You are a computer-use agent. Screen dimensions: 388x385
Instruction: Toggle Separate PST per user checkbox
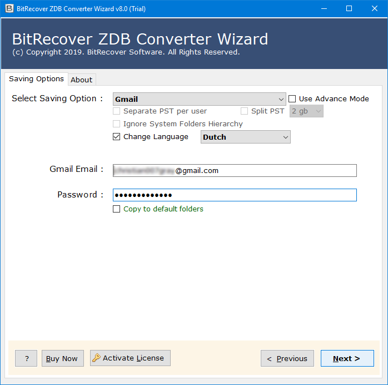pyautogui.click(x=116, y=111)
